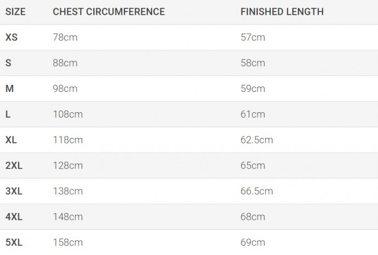Click the 2XL size label
Image resolution: width=378 pixels, height=255 pixels.
point(14,165)
